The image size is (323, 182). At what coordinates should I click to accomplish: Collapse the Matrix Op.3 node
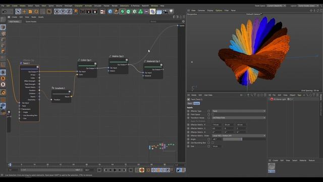tap(127, 60)
